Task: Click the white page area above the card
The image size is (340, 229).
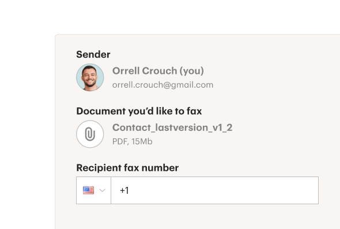Action: [170, 16]
